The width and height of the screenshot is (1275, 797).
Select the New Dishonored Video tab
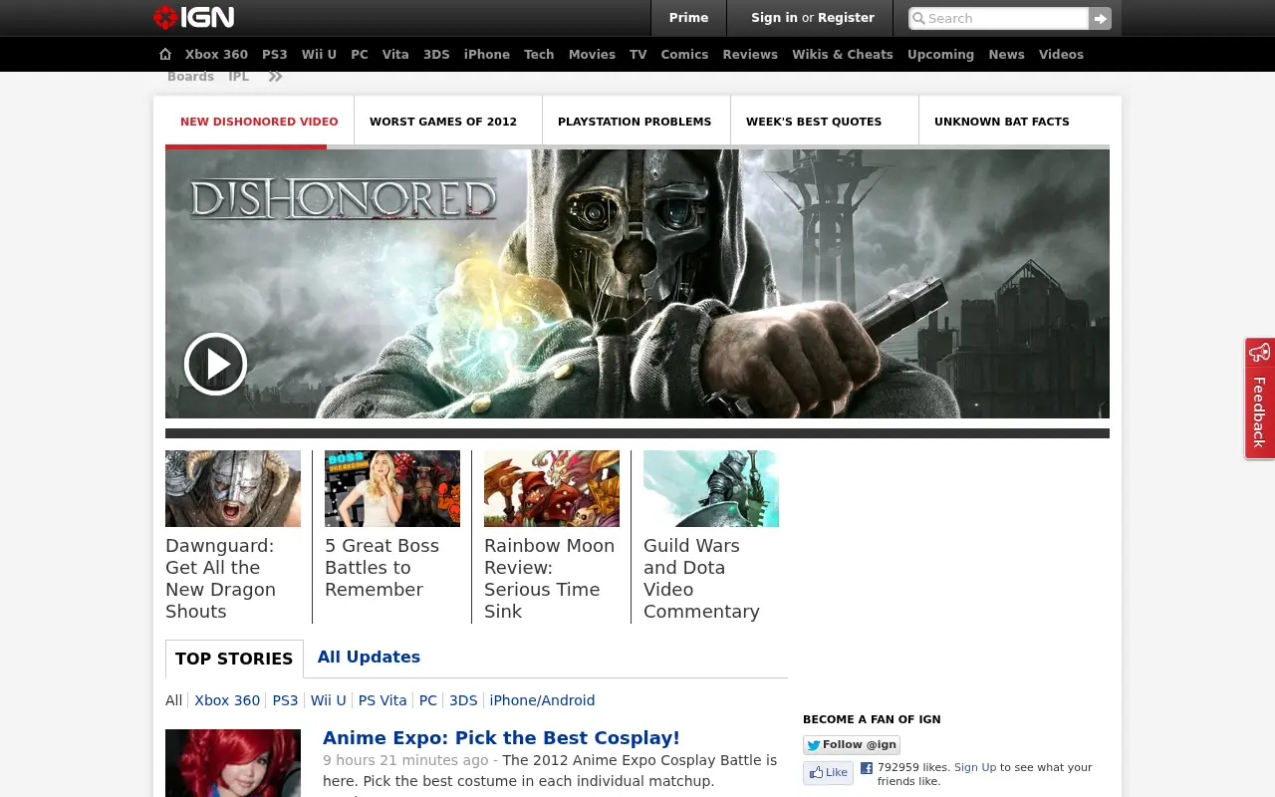[259, 122]
